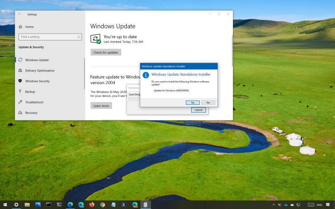Click the Troubleshoot wrench icon
The image size is (335, 209).
20,102
